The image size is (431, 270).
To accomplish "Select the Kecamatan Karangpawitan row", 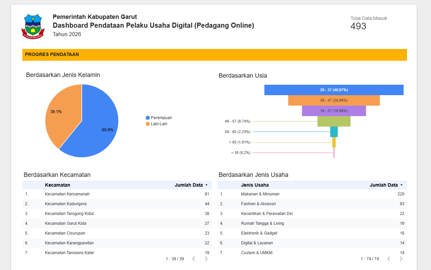I will tap(117, 243).
